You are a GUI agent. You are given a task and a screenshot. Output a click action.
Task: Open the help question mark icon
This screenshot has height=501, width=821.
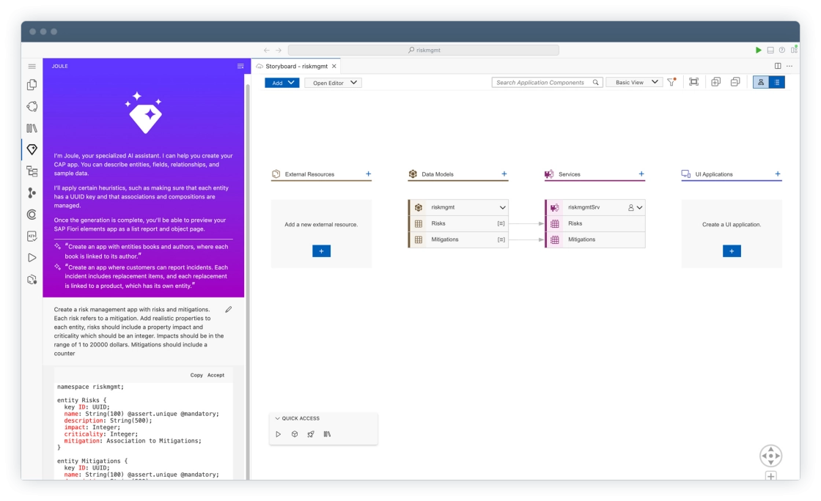[781, 51]
